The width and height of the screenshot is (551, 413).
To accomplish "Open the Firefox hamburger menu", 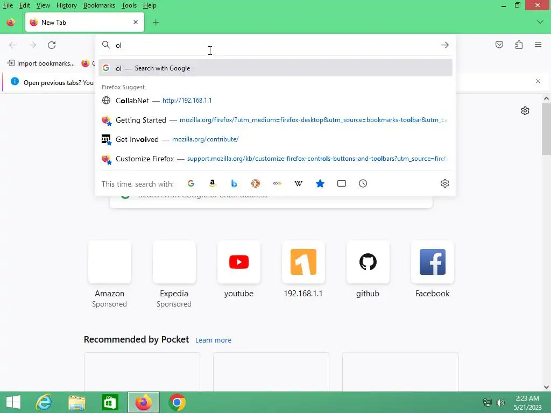I will [x=538, y=45].
